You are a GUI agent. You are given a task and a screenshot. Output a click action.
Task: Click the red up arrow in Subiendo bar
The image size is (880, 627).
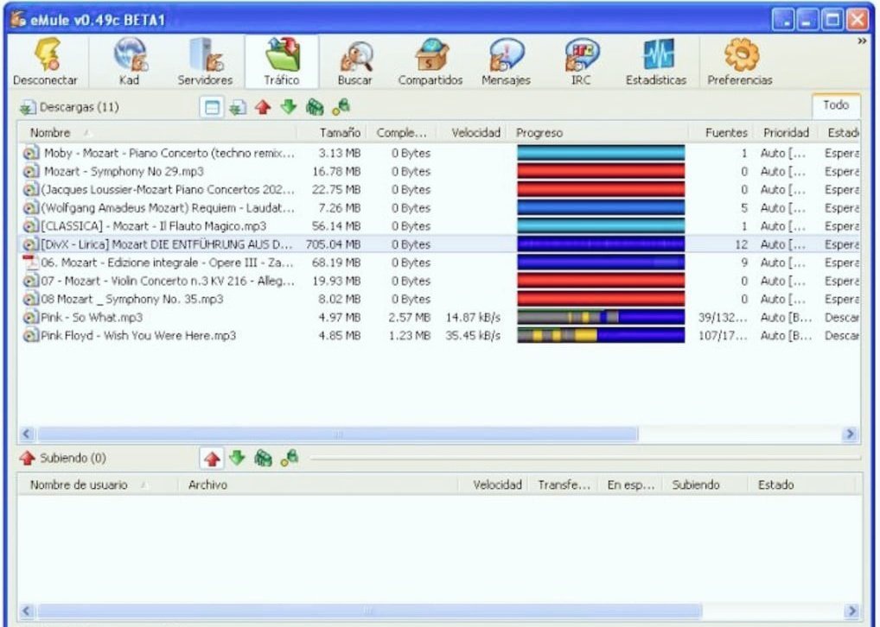pyautogui.click(x=212, y=459)
